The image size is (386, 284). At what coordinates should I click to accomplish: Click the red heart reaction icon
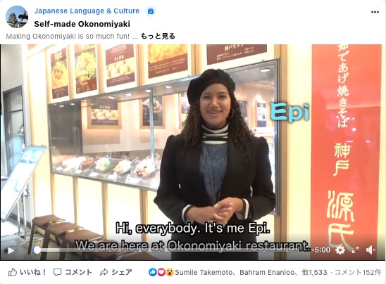tap(161, 272)
